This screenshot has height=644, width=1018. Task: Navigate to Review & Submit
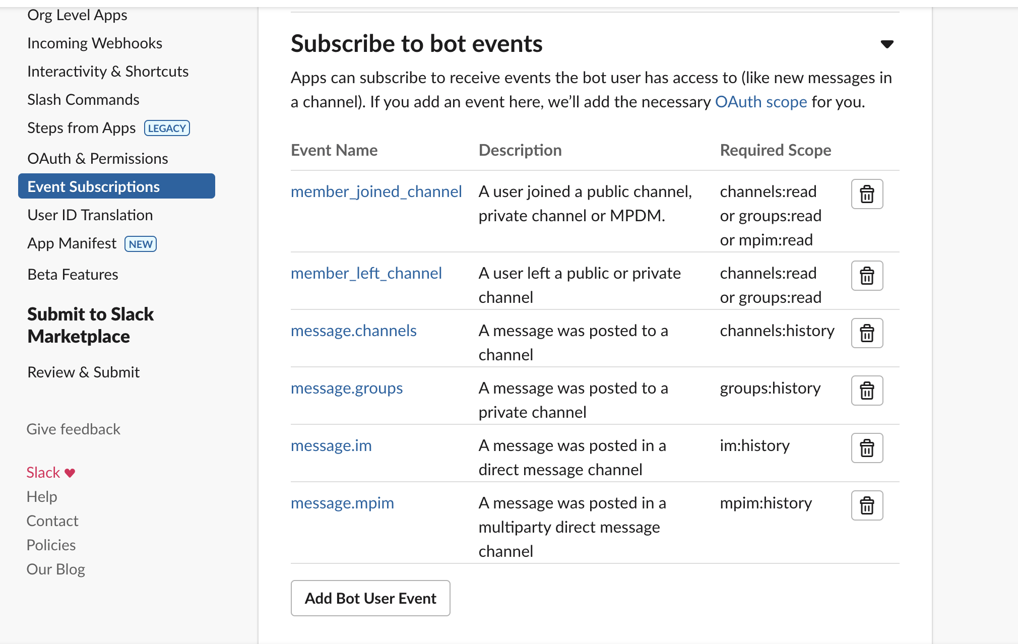(84, 372)
